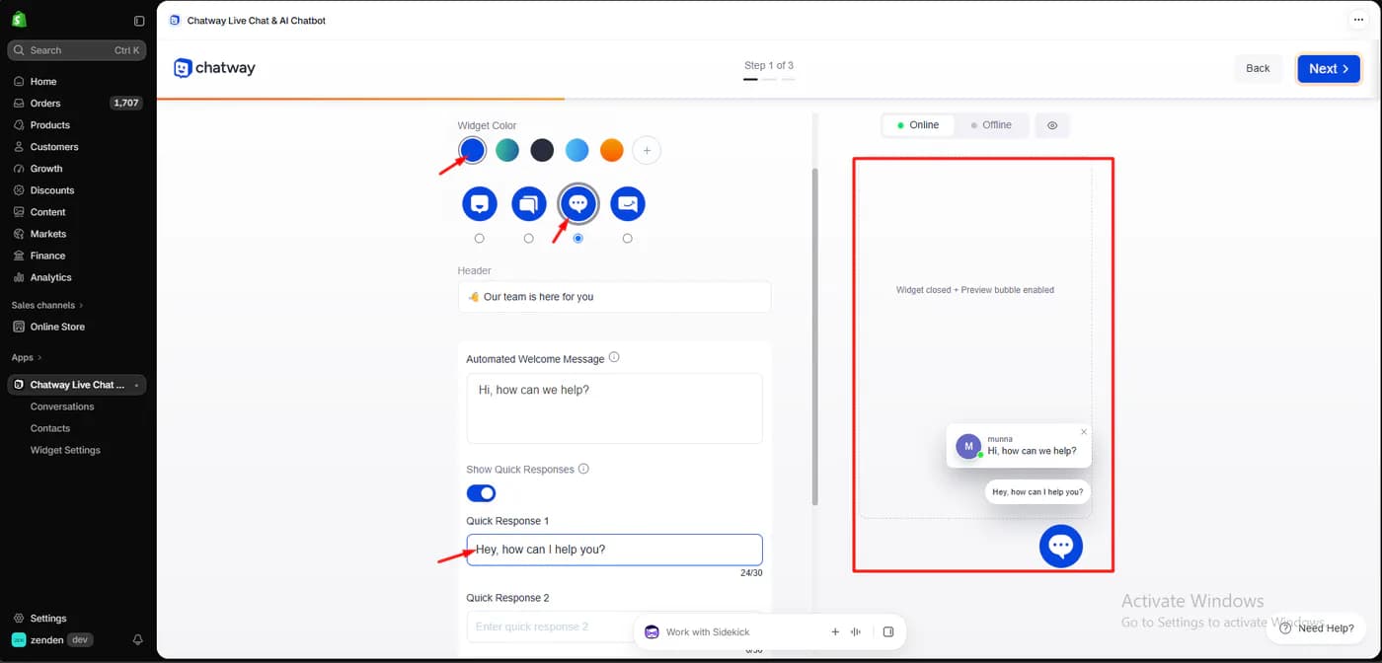Screen dimensions: 1382x663
Task: Select the dark navy widget color
Action: [542, 150]
